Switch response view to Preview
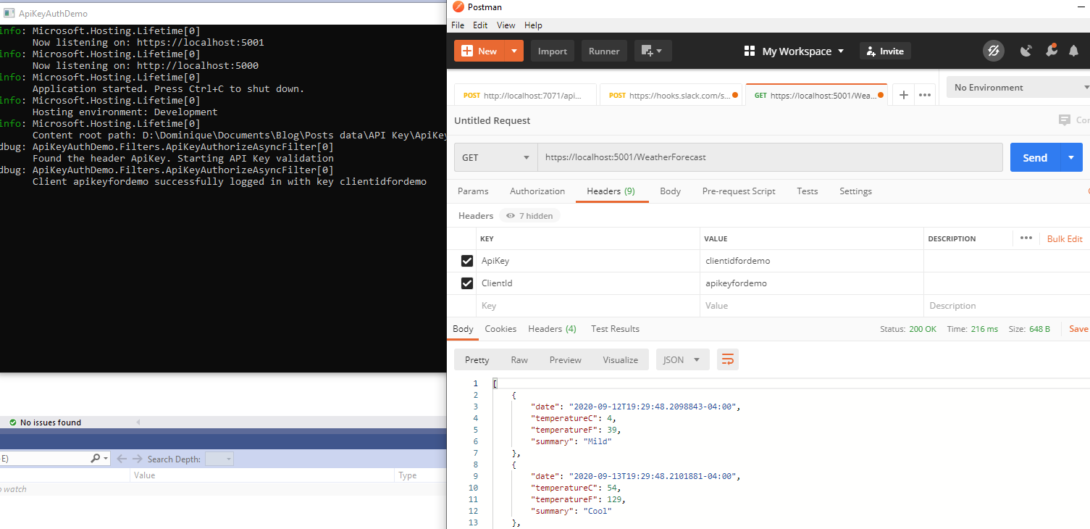This screenshot has width=1090, height=529. tap(565, 359)
